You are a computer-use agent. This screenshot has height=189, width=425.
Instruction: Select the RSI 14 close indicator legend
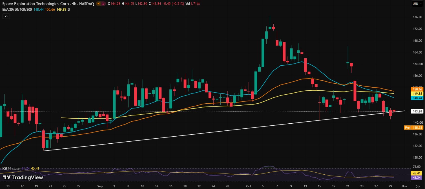click(11, 168)
